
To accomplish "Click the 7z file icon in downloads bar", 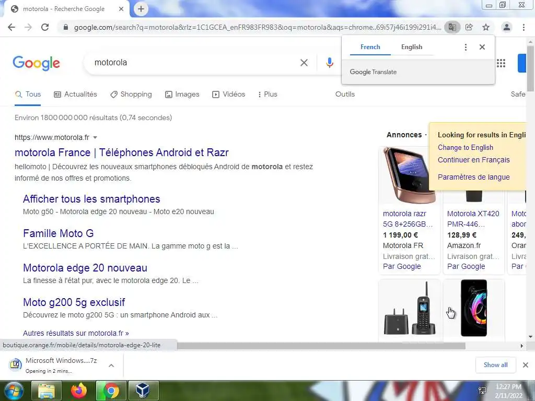I will coord(15,364).
